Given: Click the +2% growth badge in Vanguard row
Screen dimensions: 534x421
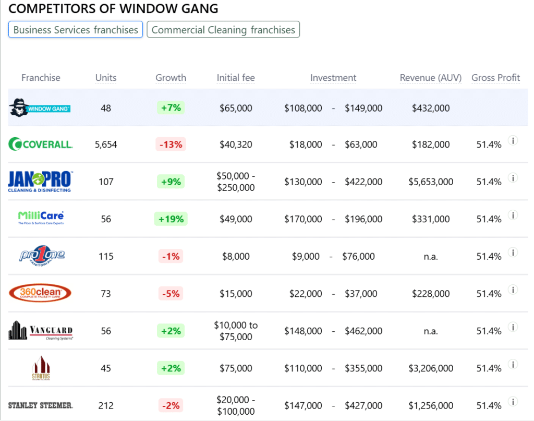Looking at the screenshot, I should tap(171, 331).
